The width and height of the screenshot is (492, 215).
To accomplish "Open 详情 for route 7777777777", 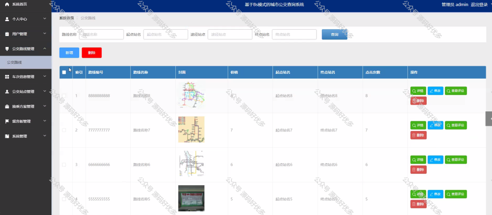I will click(x=418, y=125).
